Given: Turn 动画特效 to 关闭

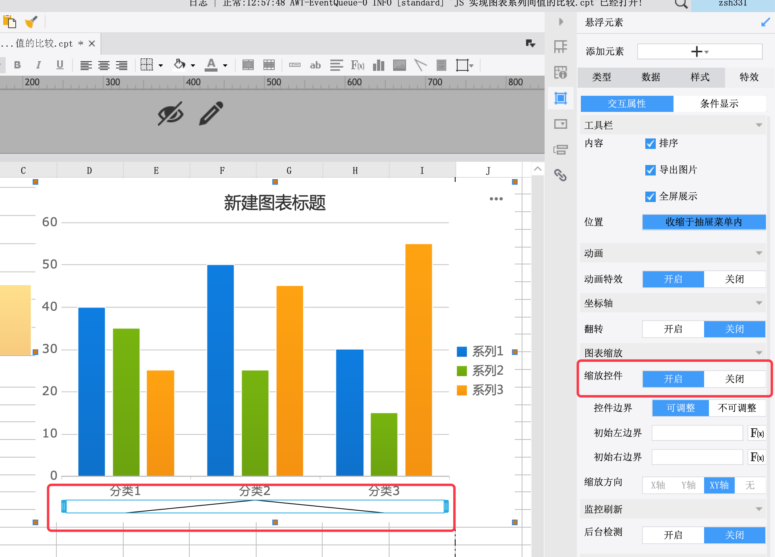Looking at the screenshot, I should tap(735, 279).
